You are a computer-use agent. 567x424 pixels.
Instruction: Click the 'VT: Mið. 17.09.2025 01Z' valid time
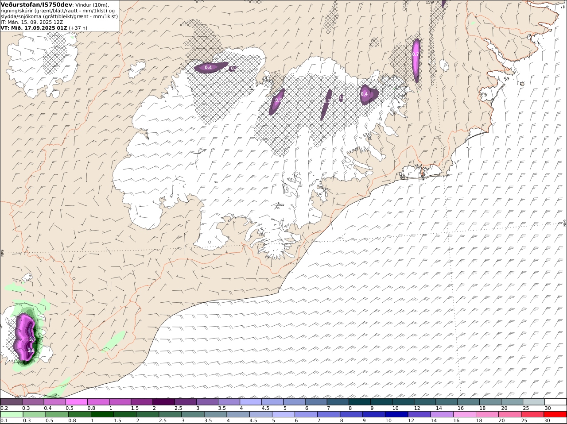[34, 27]
